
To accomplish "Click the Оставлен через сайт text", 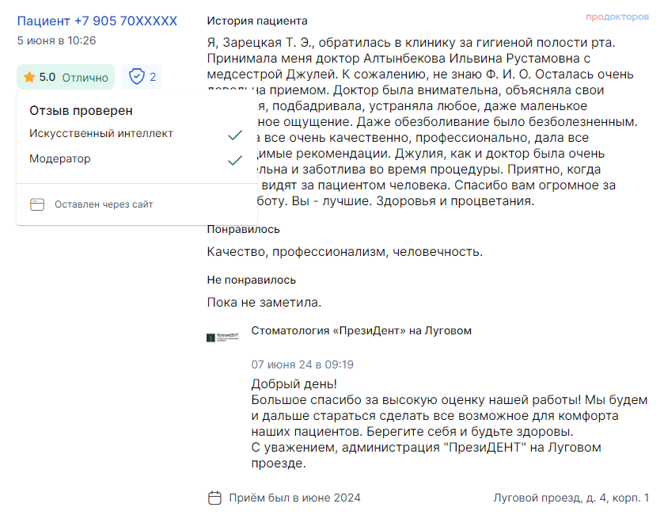I will (x=104, y=204).
